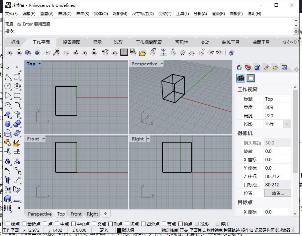Select the Rectangle tool icon
The image size is (302, 236).
tap(17, 96)
